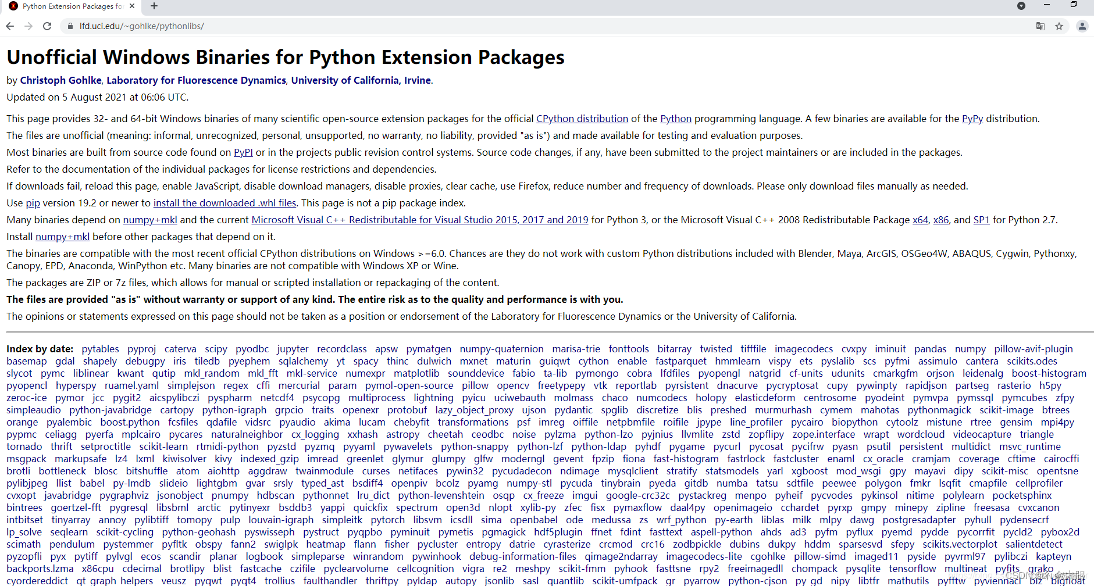Jump to debug-information-files in the index
The width and height of the screenshot is (1094, 586).
pos(523,556)
